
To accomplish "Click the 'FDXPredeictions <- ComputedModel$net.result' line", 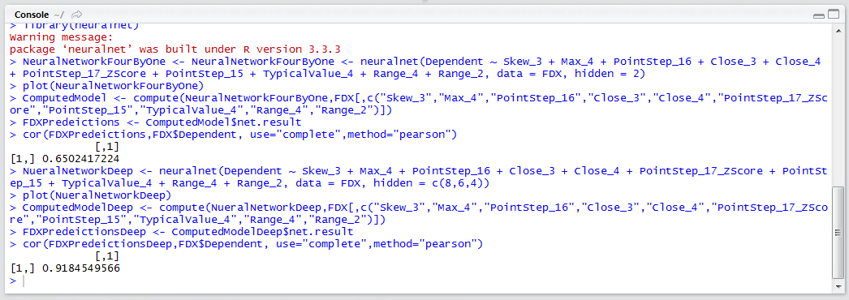I will click(155, 122).
